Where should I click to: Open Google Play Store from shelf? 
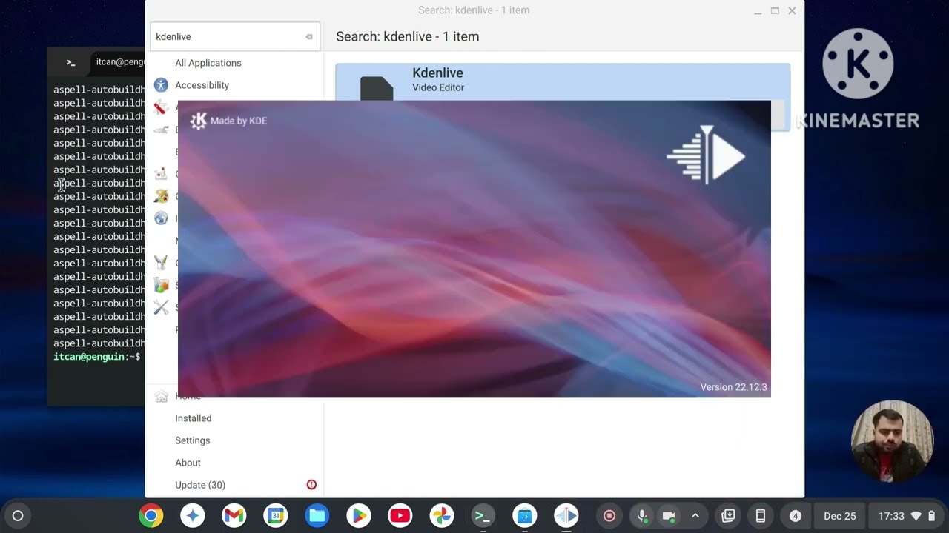[x=358, y=516]
